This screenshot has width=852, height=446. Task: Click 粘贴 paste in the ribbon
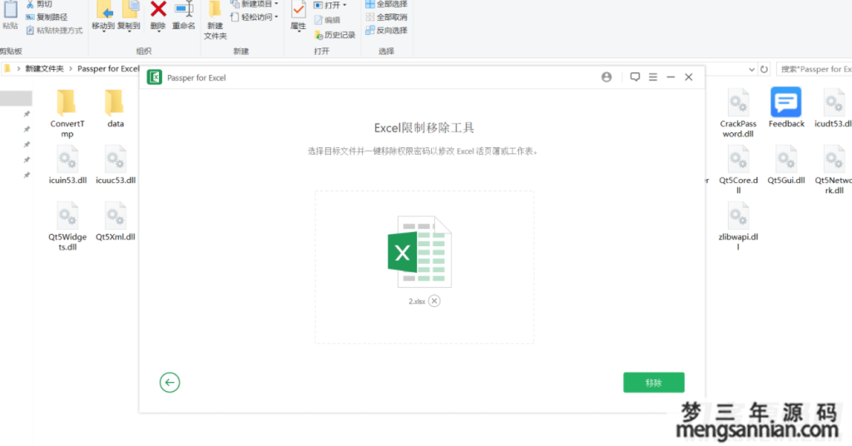10,15
